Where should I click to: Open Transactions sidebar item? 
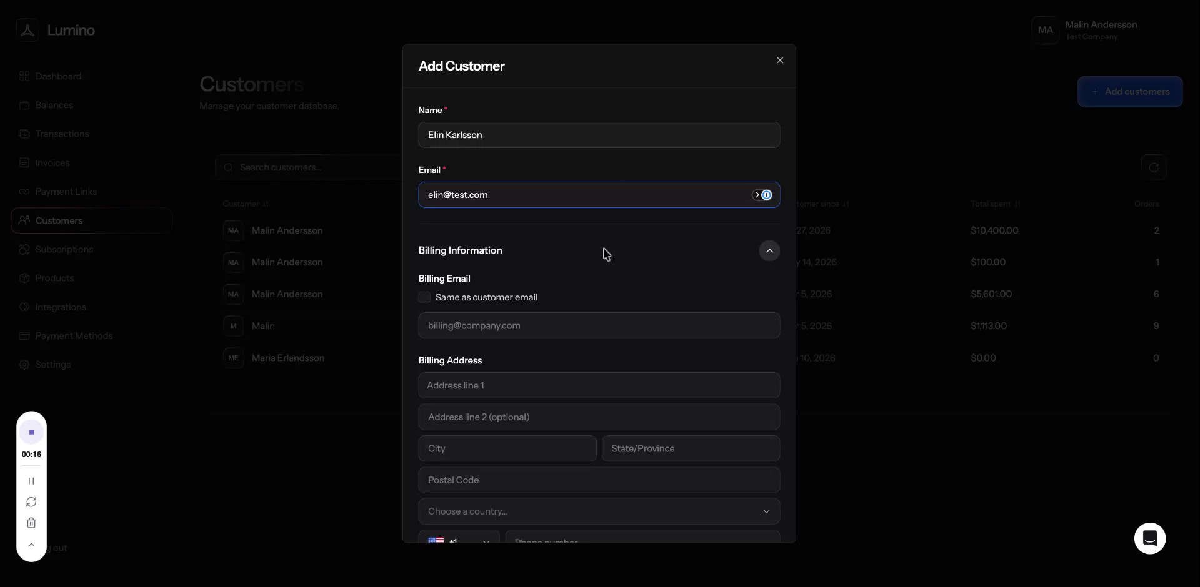click(x=91, y=134)
